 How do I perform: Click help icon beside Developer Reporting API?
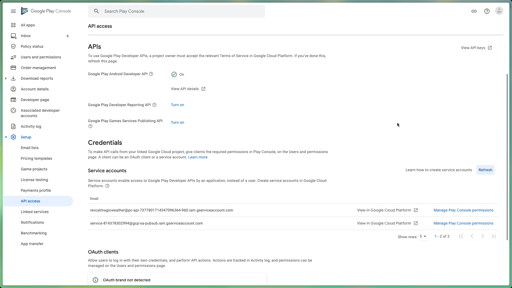154,105
